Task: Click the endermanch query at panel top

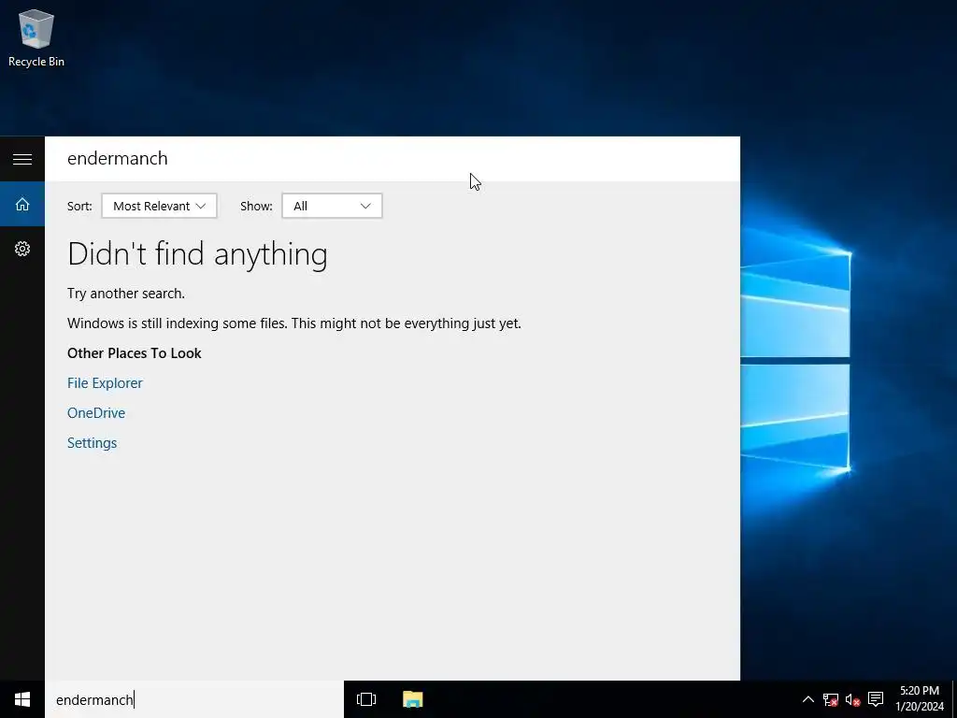Action: 117,158
